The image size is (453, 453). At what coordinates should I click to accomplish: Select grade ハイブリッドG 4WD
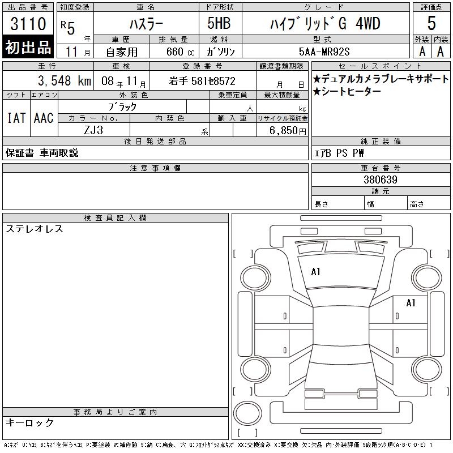click(x=325, y=23)
